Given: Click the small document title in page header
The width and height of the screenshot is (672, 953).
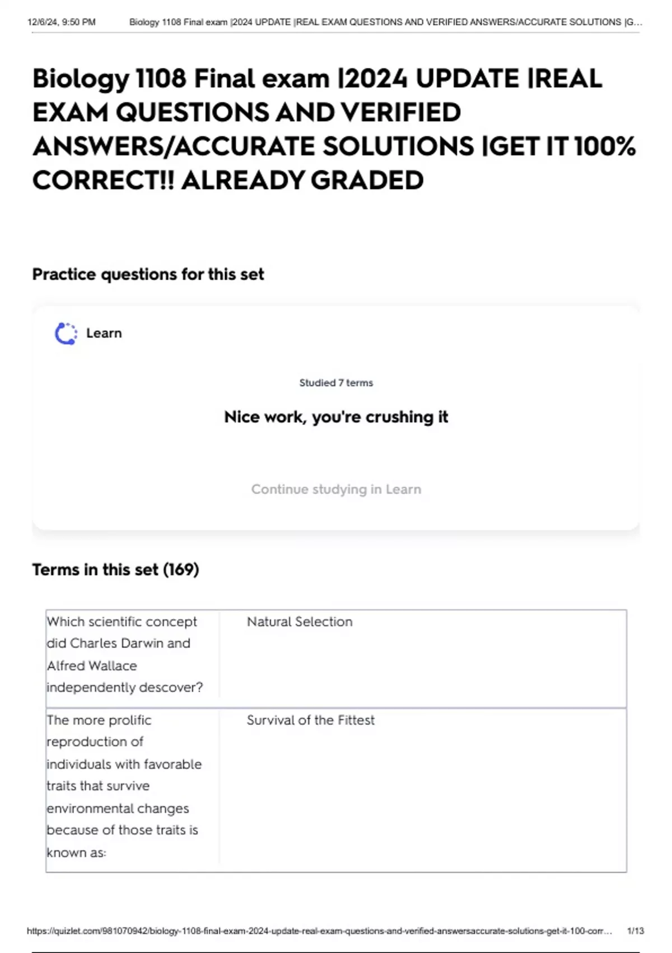Looking at the screenshot, I should 385,22.
